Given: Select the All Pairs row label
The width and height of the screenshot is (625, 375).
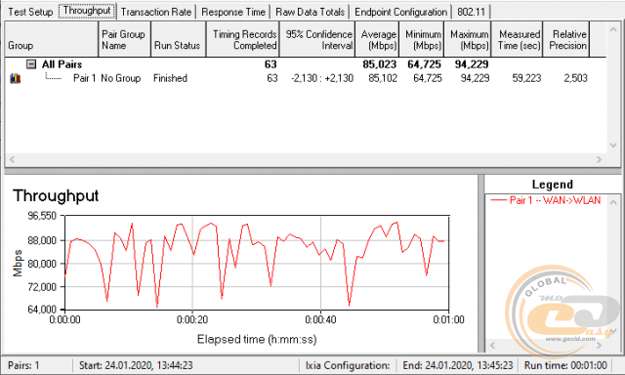Looking at the screenshot, I should [x=62, y=64].
